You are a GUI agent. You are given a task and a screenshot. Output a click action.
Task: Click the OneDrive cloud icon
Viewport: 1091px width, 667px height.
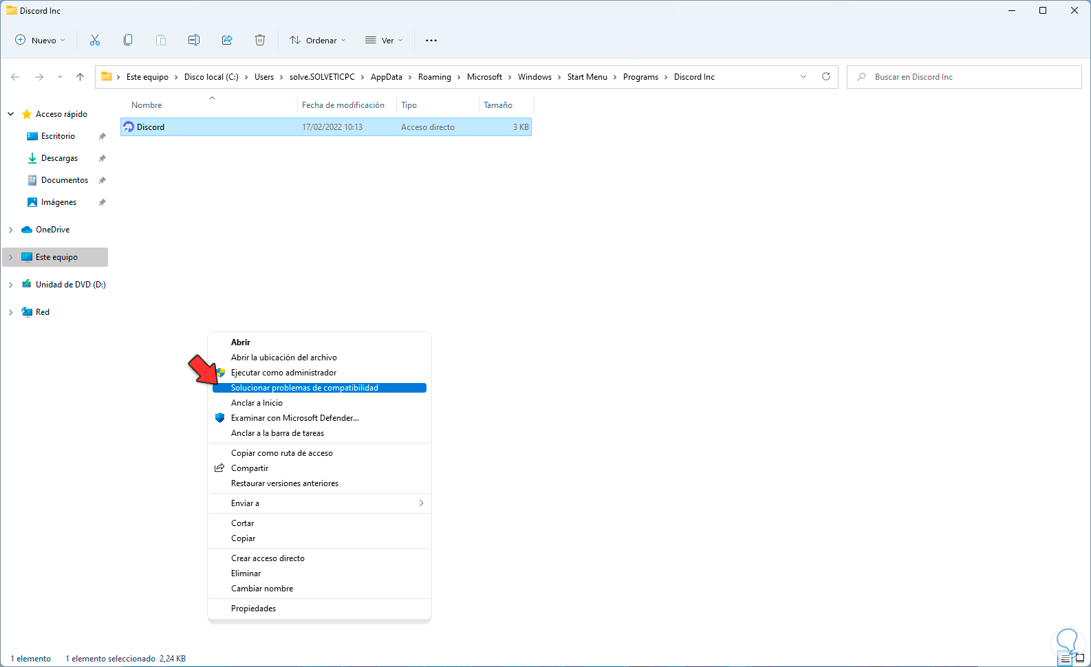click(x=27, y=230)
